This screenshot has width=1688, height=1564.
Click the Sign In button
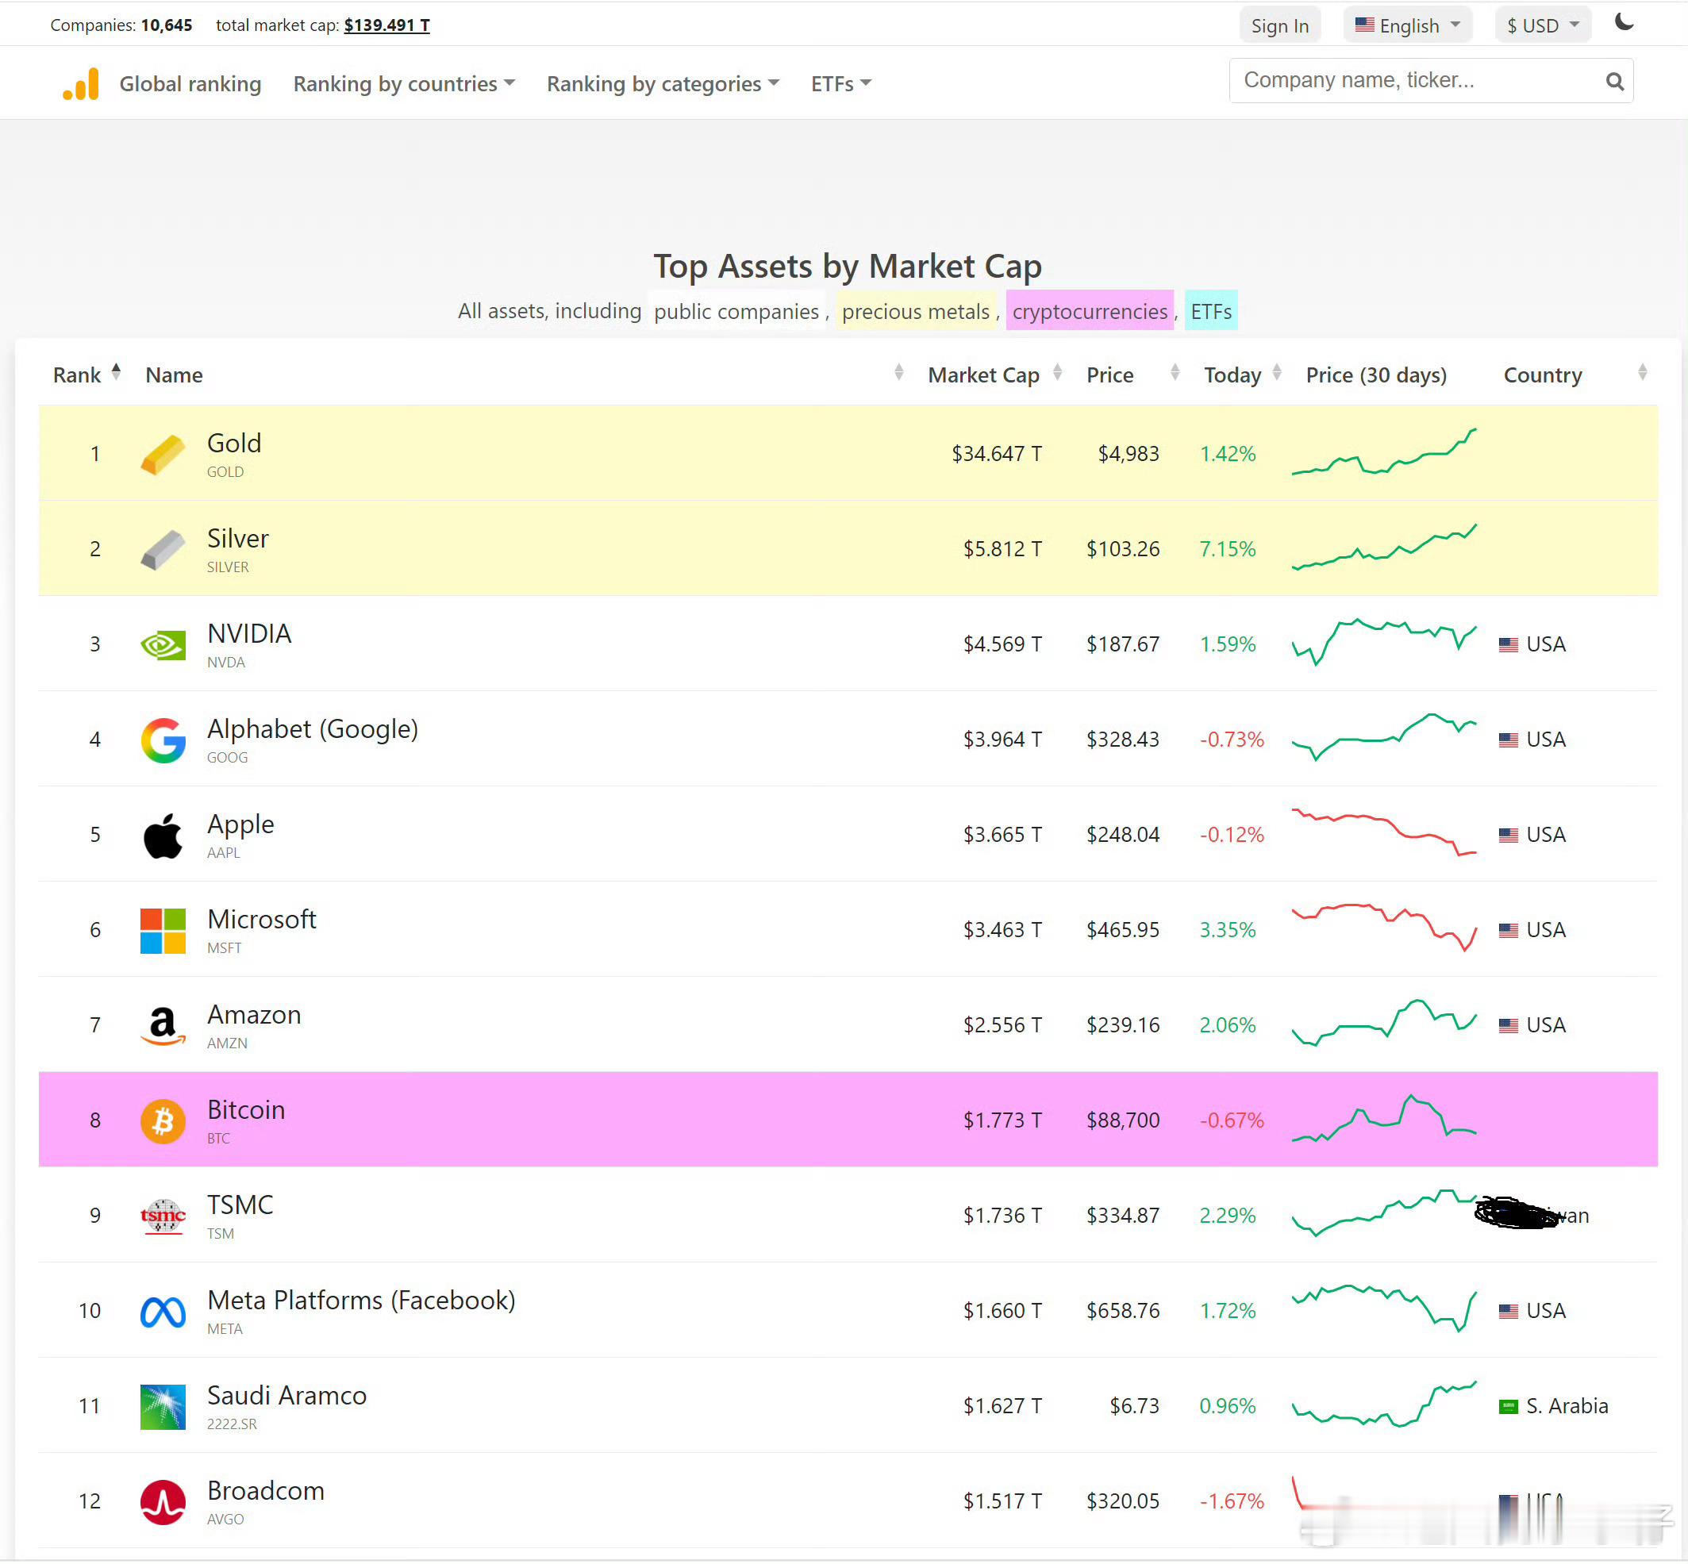[1279, 25]
